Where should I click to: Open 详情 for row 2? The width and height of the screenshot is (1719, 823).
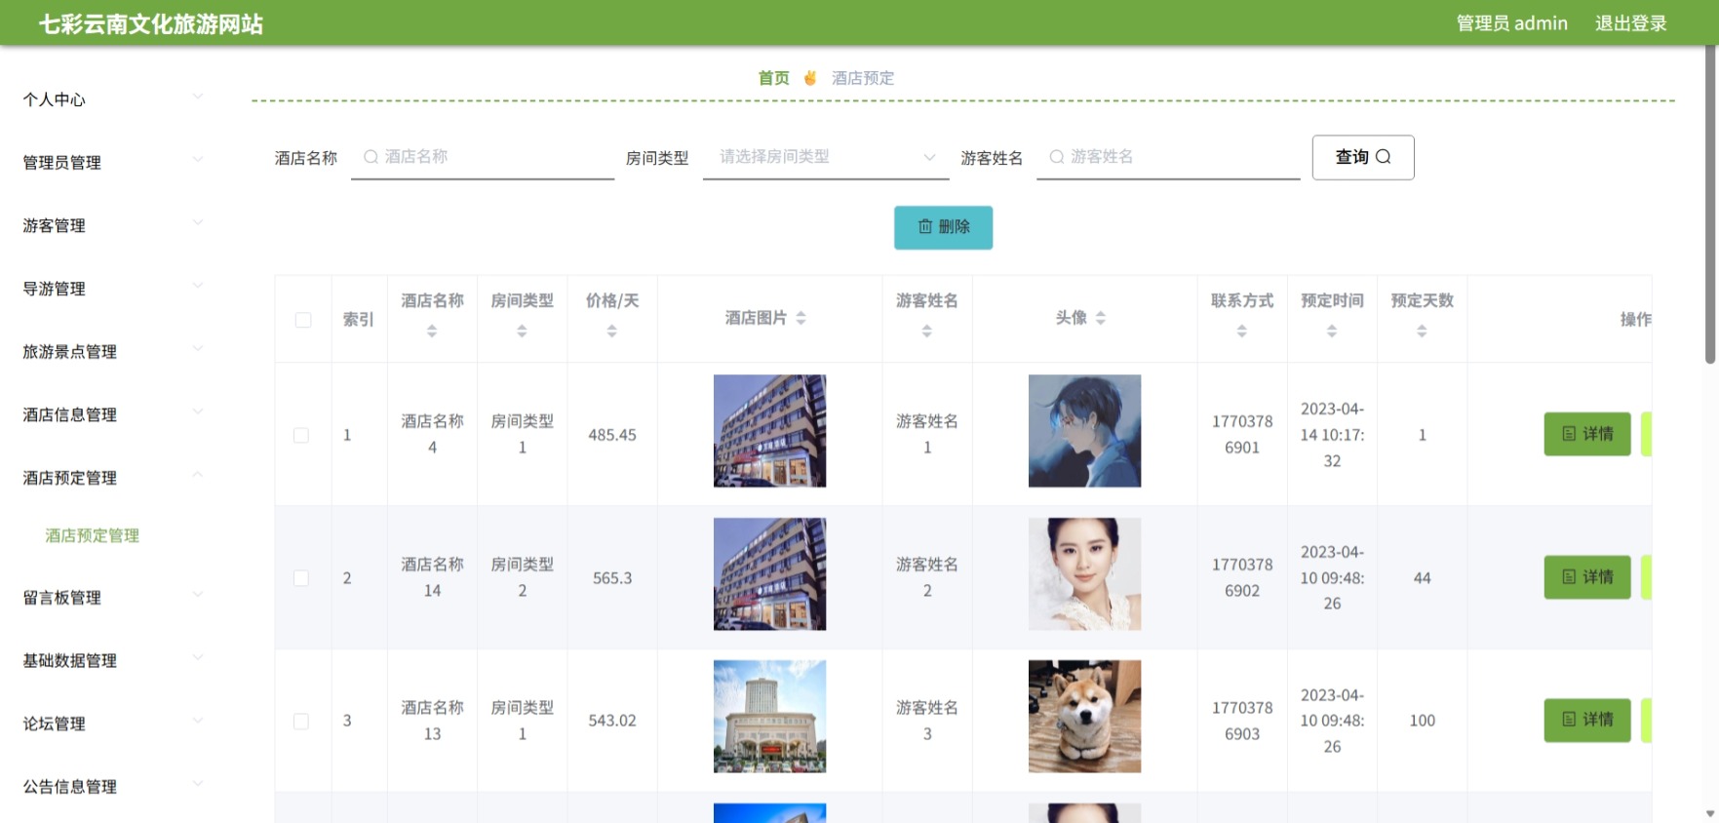click(x=1587, y=577)
